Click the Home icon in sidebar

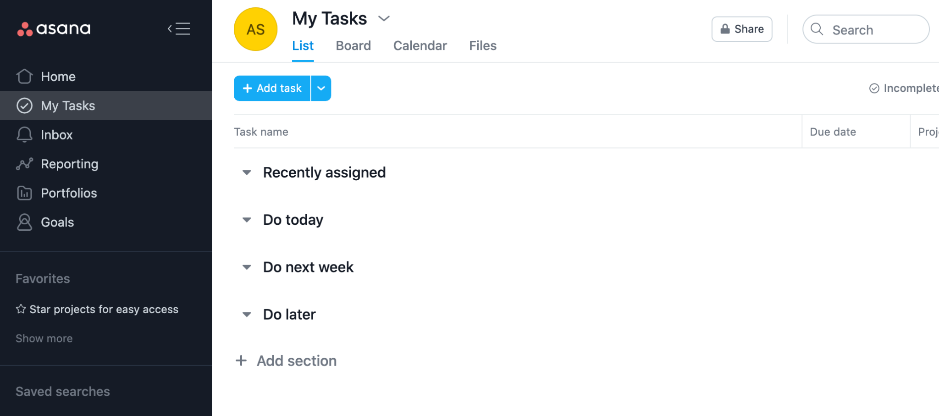click(24, 76)
